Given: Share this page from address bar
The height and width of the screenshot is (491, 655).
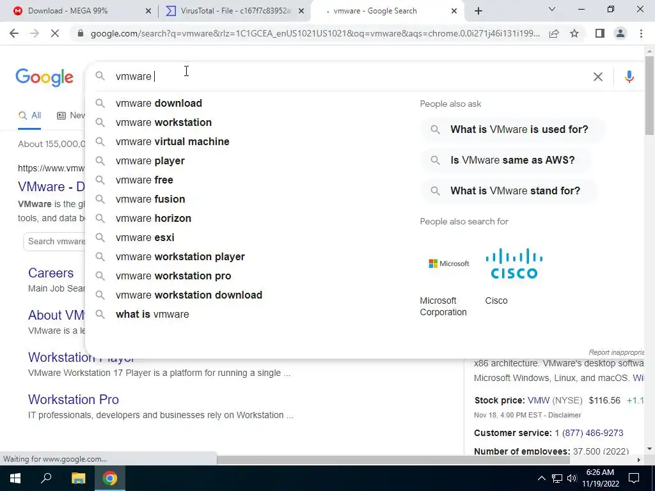Looking at the screenshot, I should click(x=554, y=33).
